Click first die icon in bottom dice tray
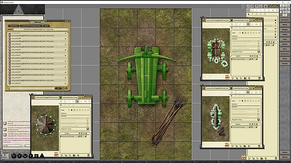Viewport: 291px width, 163px height. pyautogui.click(x=13, y=156)
